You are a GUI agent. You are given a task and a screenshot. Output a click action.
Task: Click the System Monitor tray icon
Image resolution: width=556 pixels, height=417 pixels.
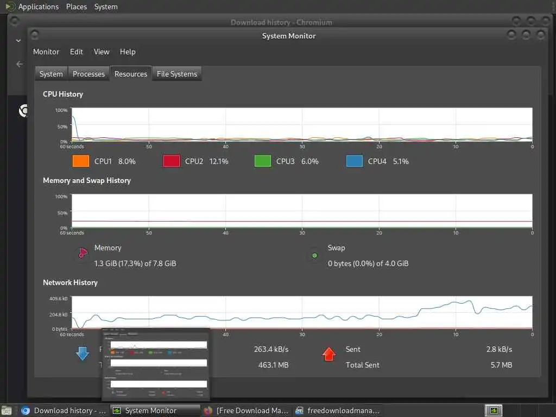click(494, 410)
